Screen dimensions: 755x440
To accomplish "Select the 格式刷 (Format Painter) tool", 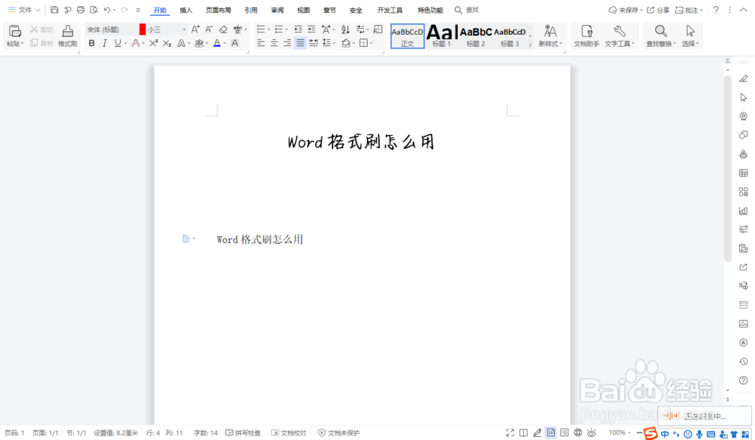I will (67, 35).
